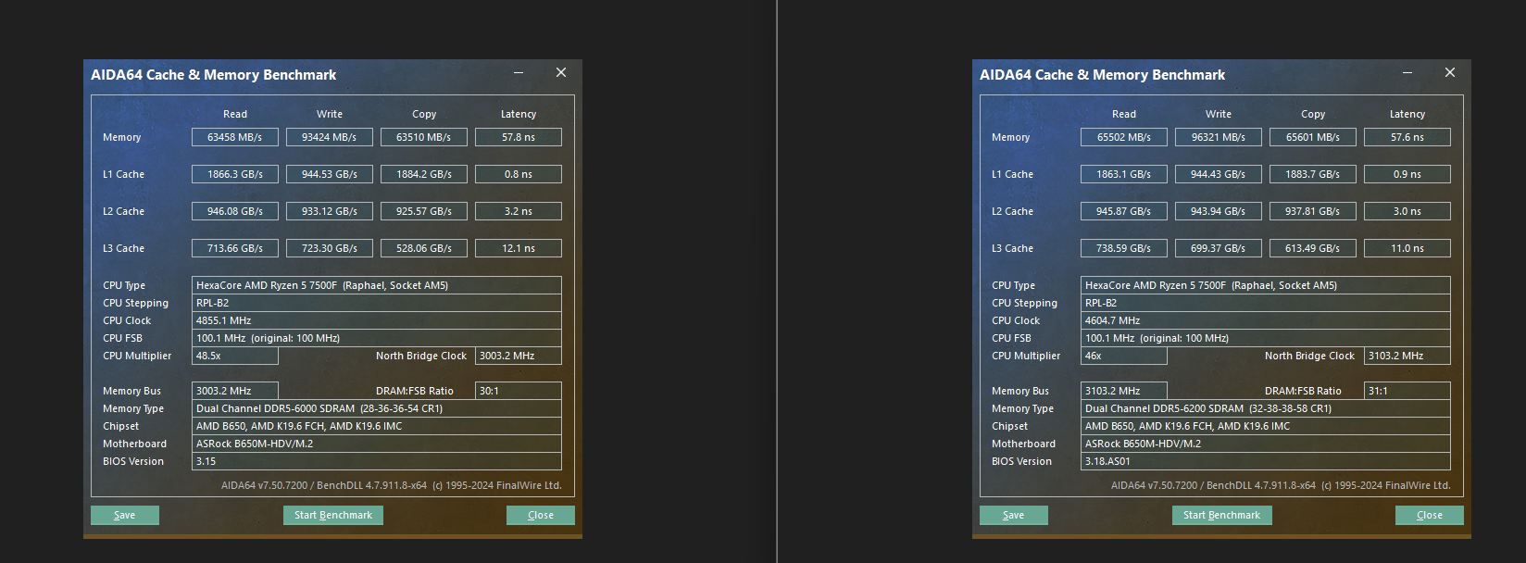
Task: Select L2 Cache latency 3.2 ns
Action: pos(519,211)
